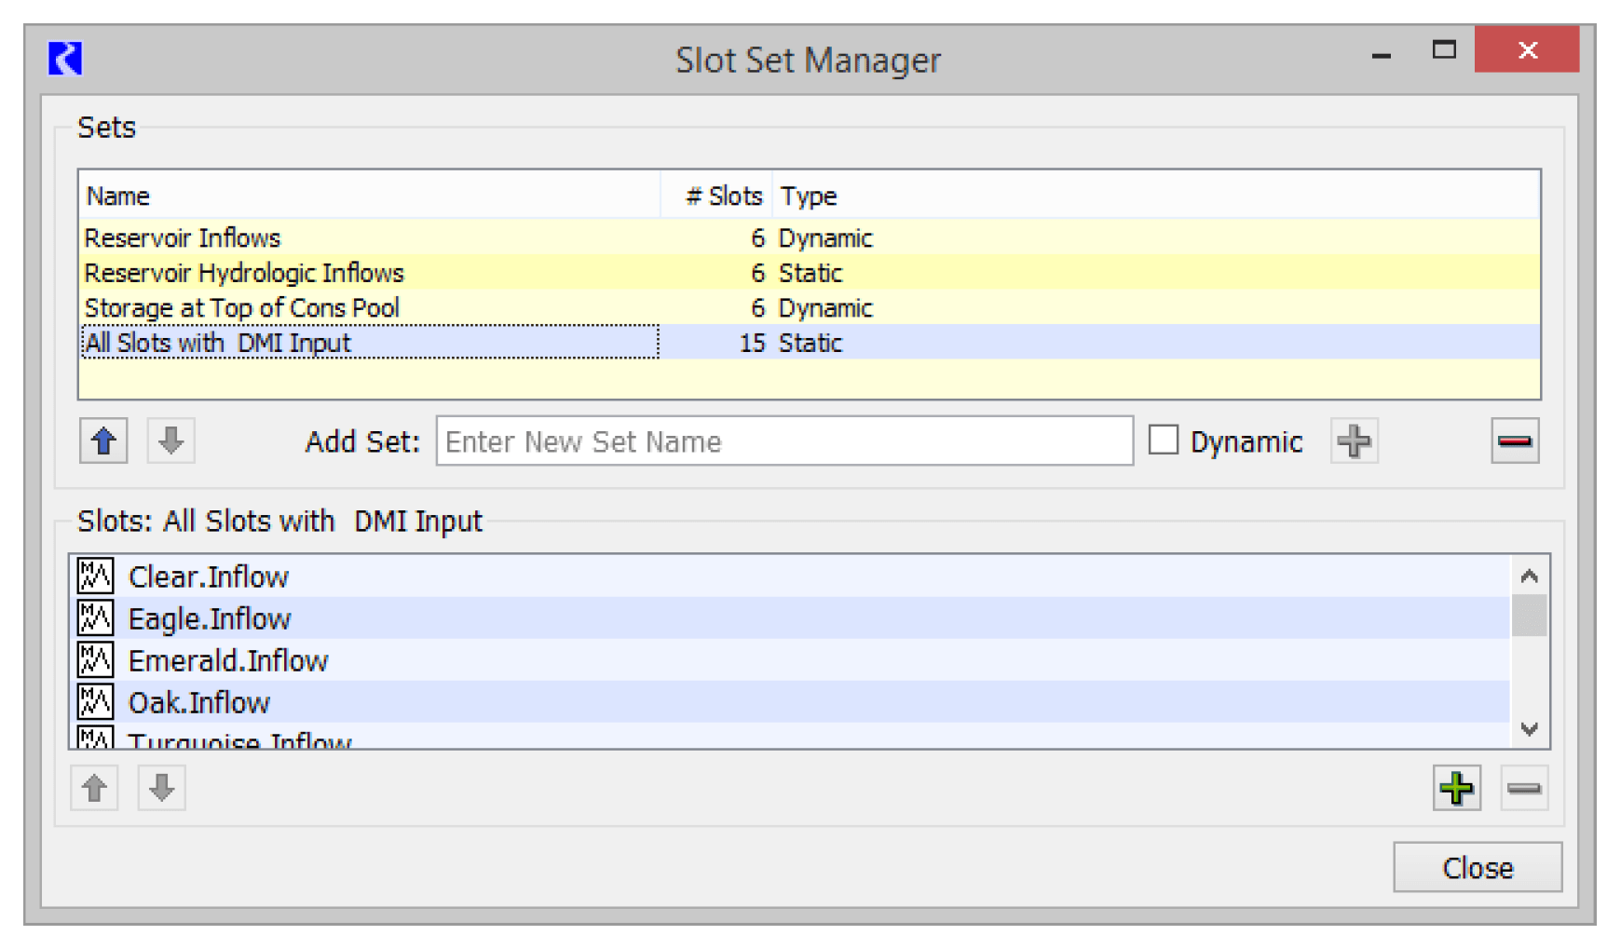
Task: Click the red minus to delete the selected set
Action: click(1514, 441)
